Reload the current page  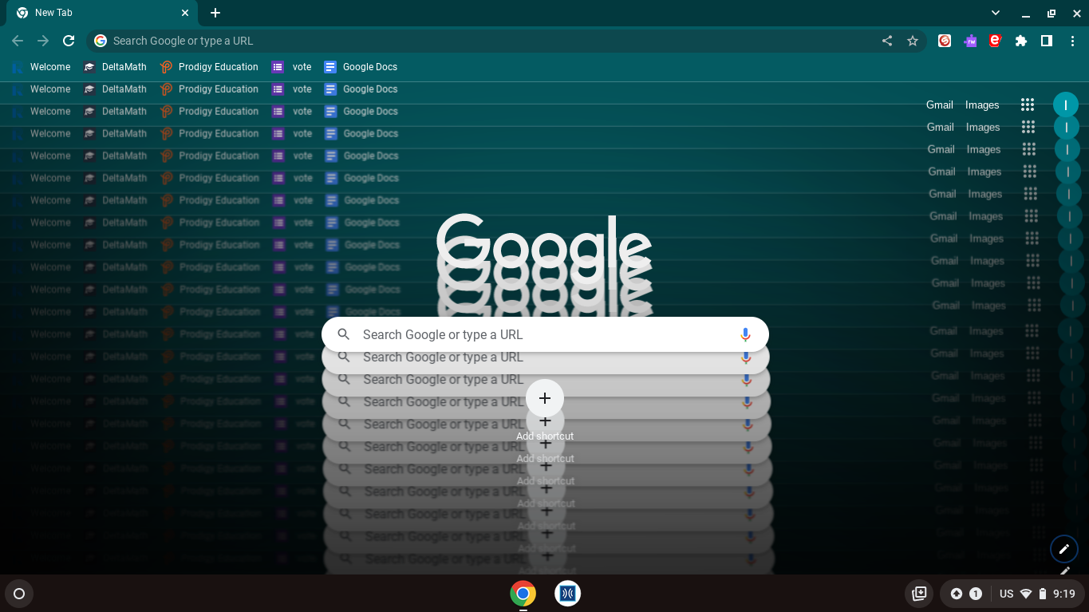coord(69,41)
